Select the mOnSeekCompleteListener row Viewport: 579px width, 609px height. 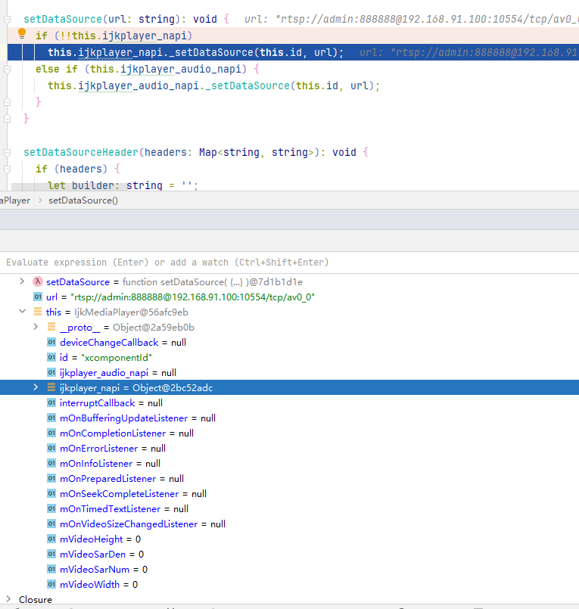[x=289, y=494]
